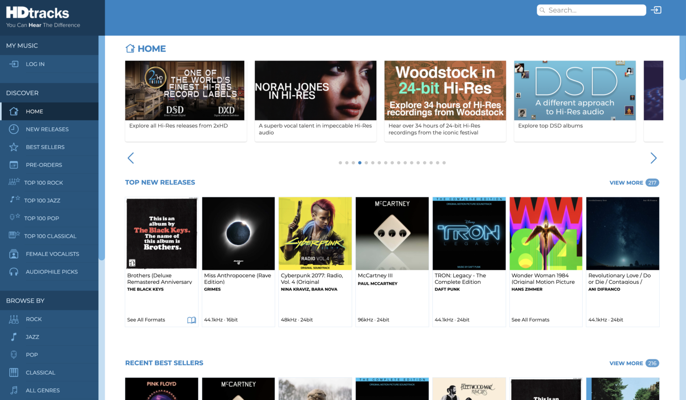Image resolution: width=686 pixels, height=400 pixels.
Task: Select the first carousel pagination dot
Action: pos(340,163)
